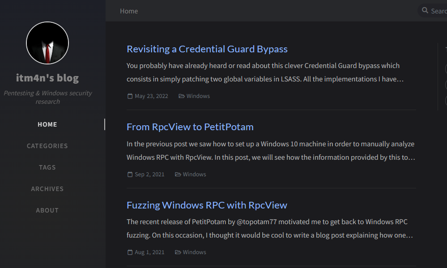Viewport: 447px width, 268px height.
Task: Open the Categories sidebar menu item
Action: pos(47,146)
